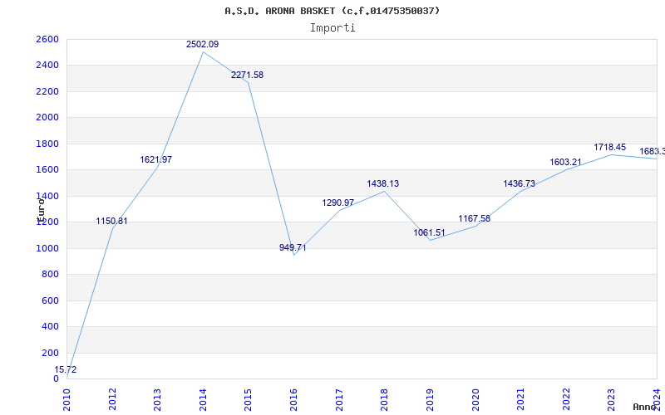The height and width of the screenshot is (415, 665).
Task: Select the 200 y-axis tick label
Action: [50, 353]
